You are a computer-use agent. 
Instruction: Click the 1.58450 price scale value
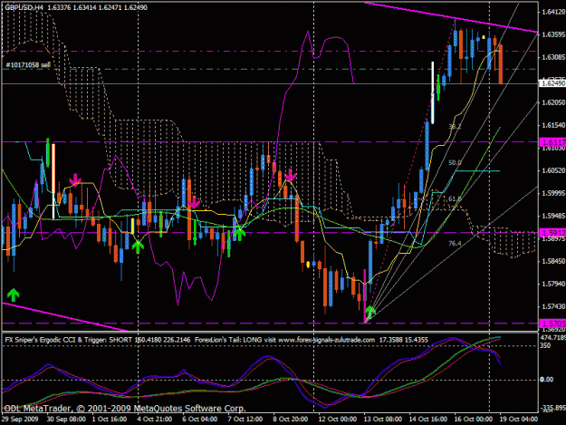pos(553,261)
